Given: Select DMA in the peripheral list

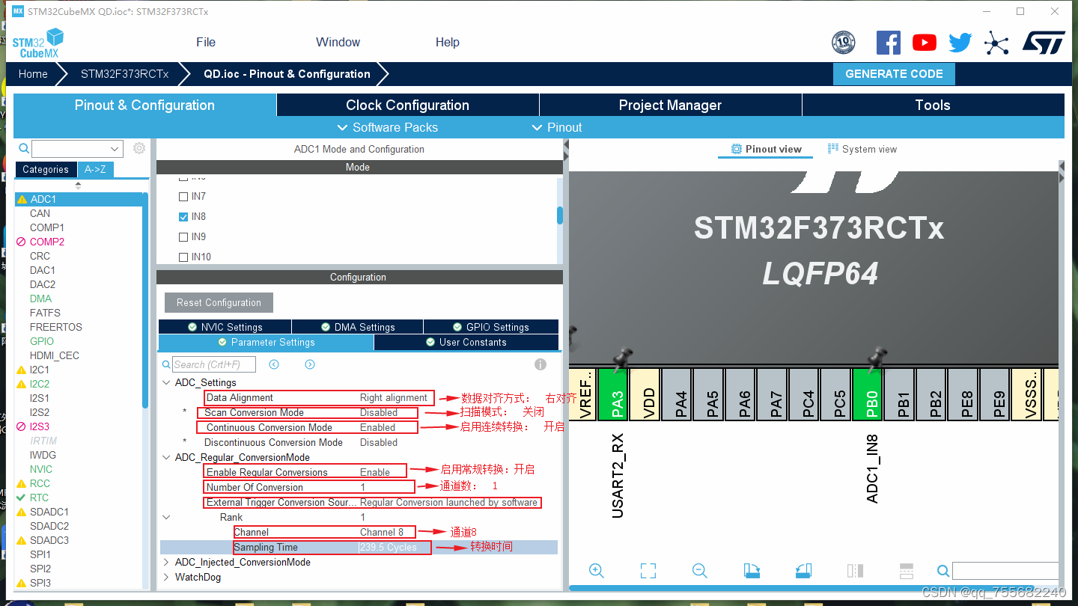Looking at the screenshot, I should pos(40,299).
